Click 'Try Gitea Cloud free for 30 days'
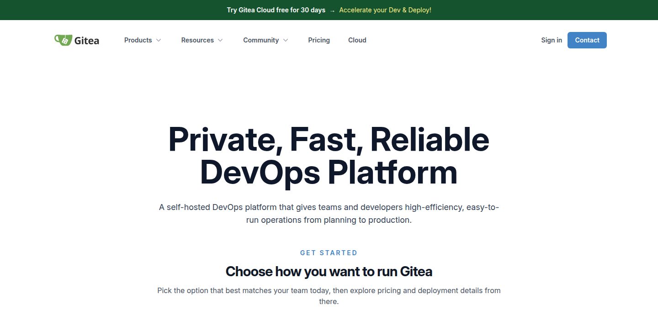The width and height of the screenshot is (658, 315). point(276,10)
